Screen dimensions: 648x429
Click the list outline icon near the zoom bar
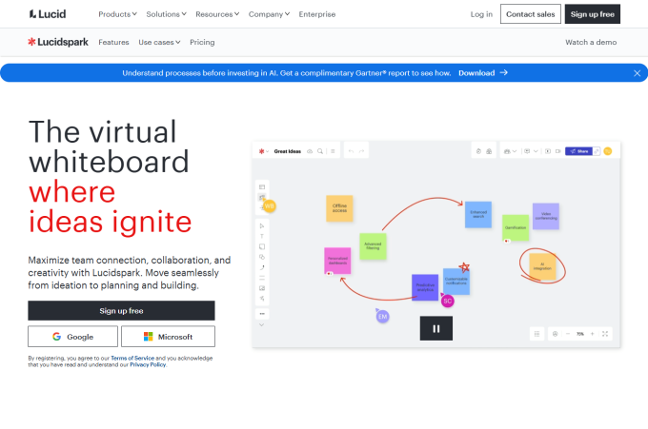(537, 334)
